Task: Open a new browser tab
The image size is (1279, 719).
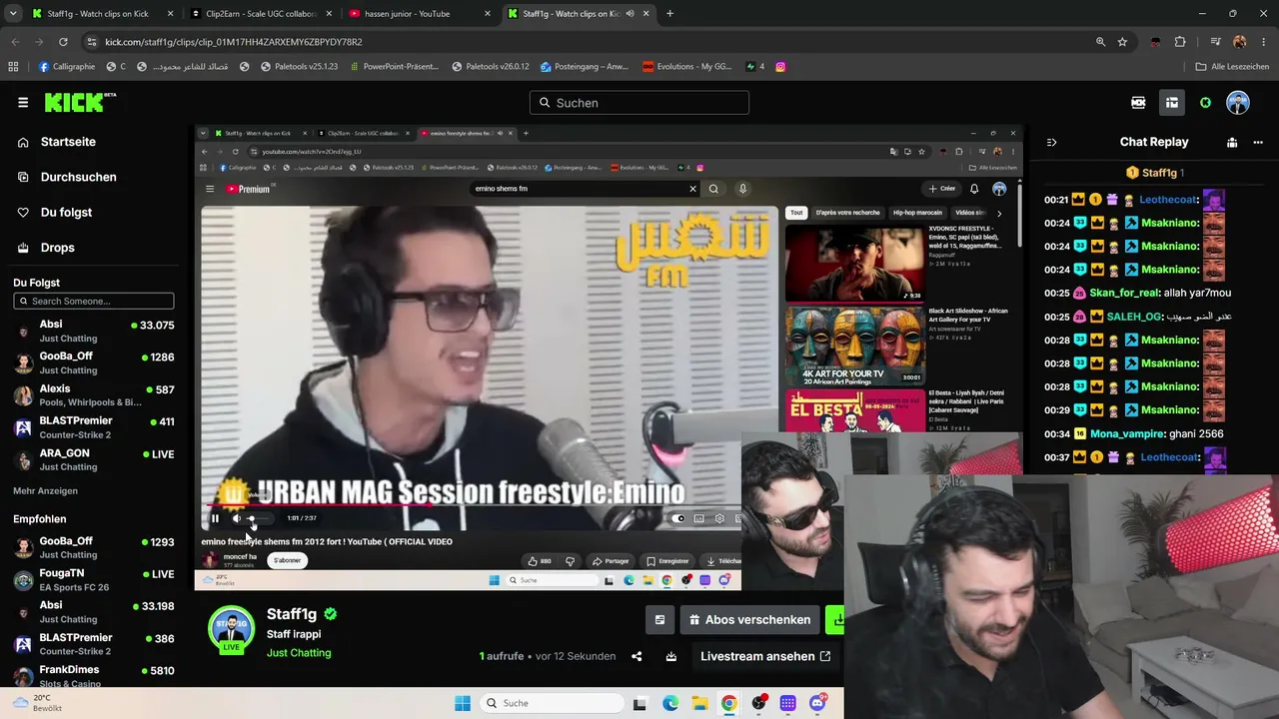Action: 669,14
